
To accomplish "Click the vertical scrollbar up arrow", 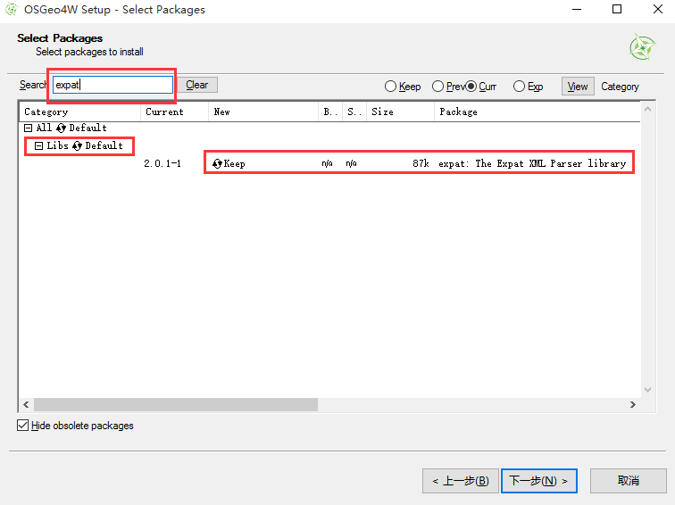I will coord(648,109).
